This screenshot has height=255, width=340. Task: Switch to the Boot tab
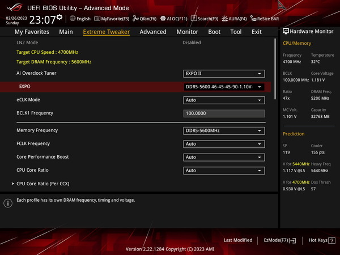point(214,32)
